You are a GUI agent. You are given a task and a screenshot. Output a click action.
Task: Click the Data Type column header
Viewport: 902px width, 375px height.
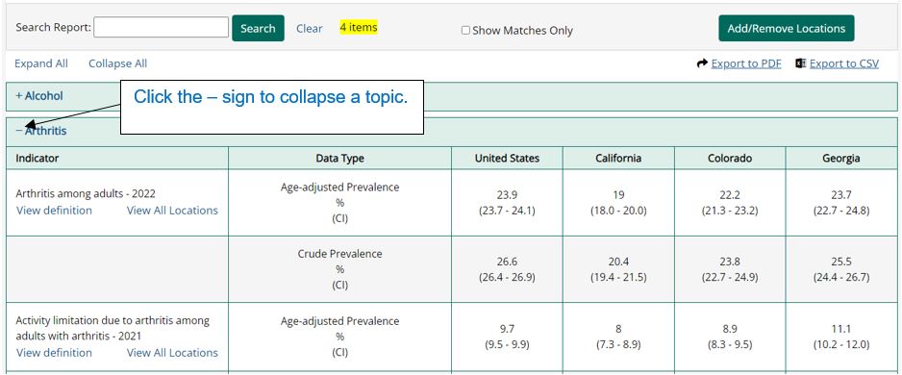pos(340,158)
